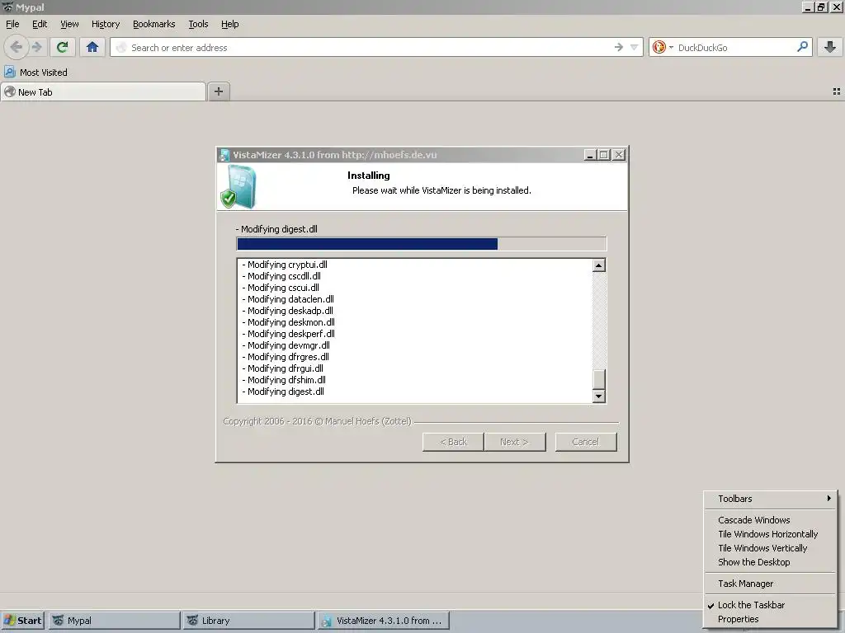This screenshot has width=845, height=633.
Task: Select the last log line Modifying digest.dll
Action: point(283,392)
